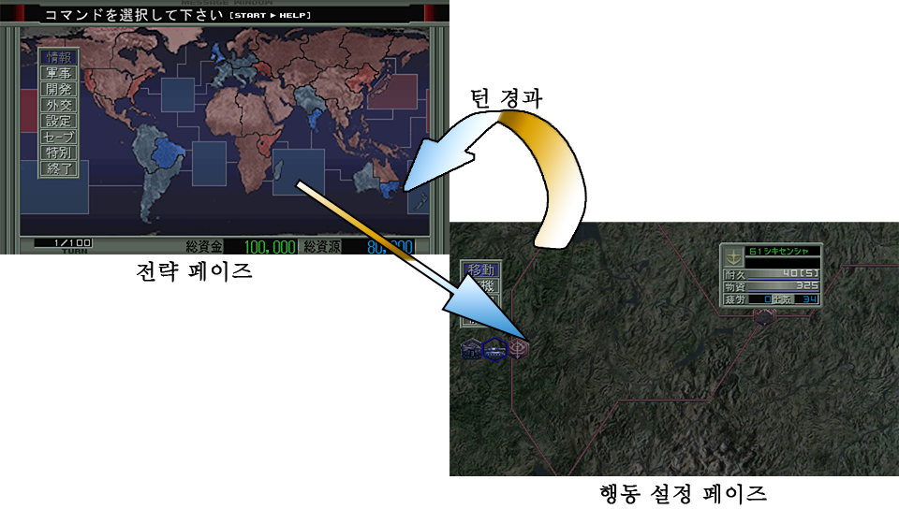Open the 外交 diplomacy command

(x=59, y=106)
